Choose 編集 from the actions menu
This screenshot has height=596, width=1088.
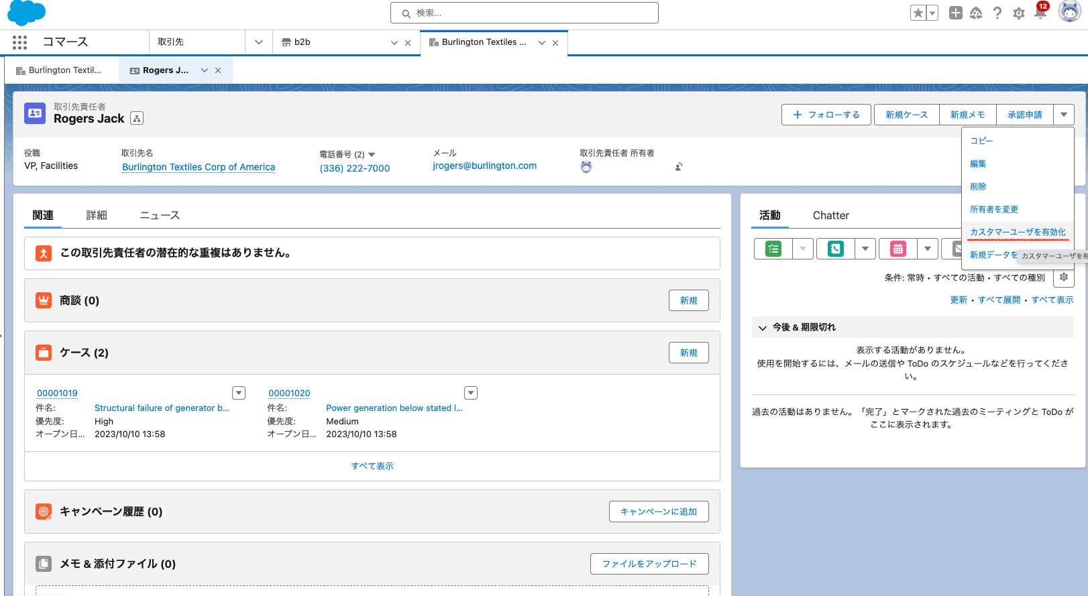pos(978,164)
